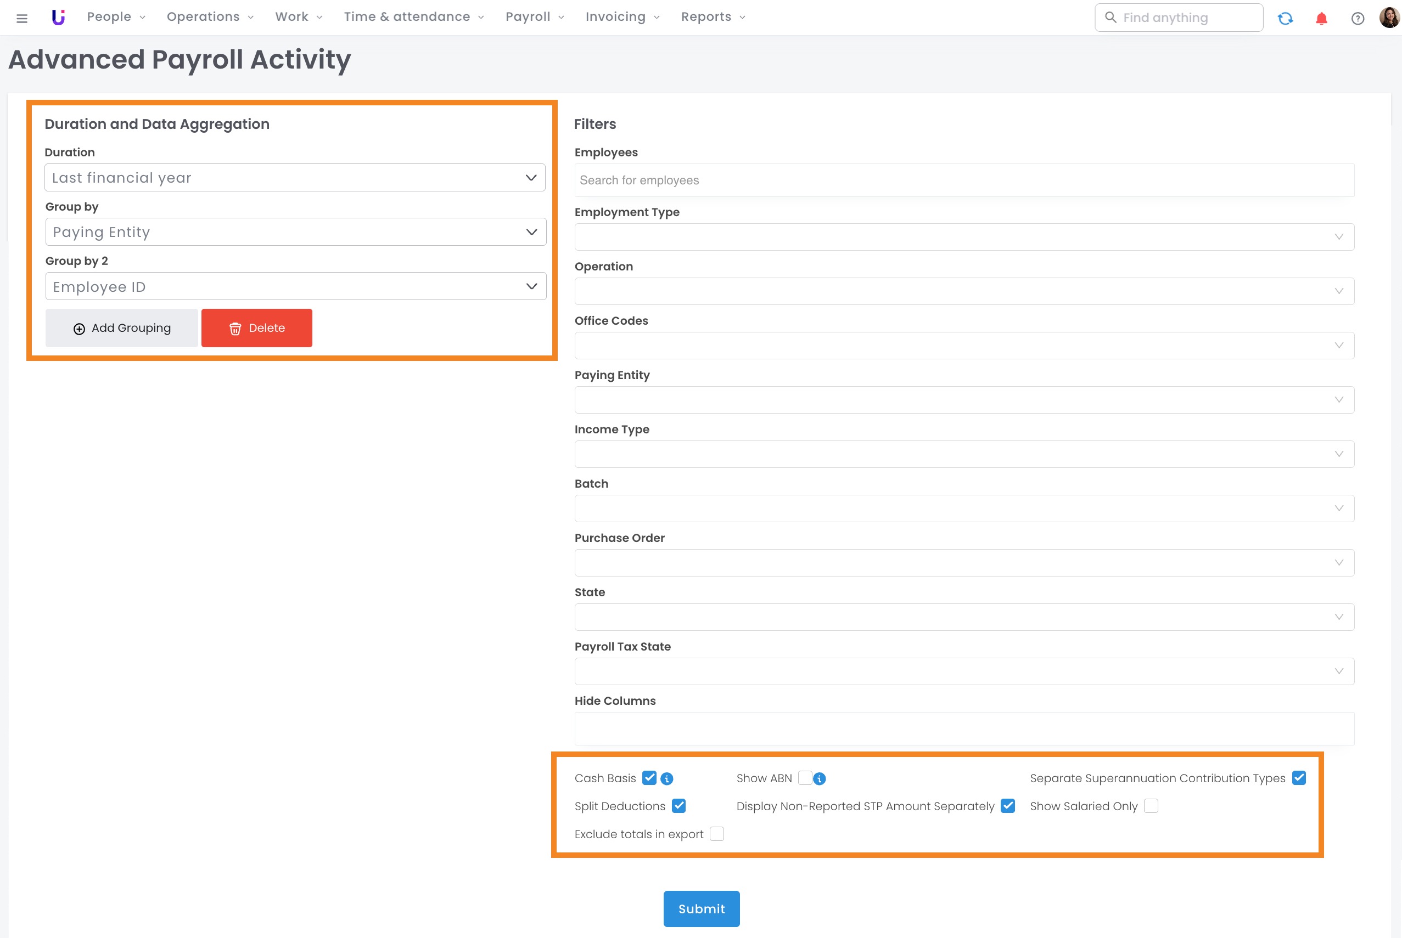The image size is (1402, 938).
Task: Click the Add Grouping button
Action: point(121,328)
